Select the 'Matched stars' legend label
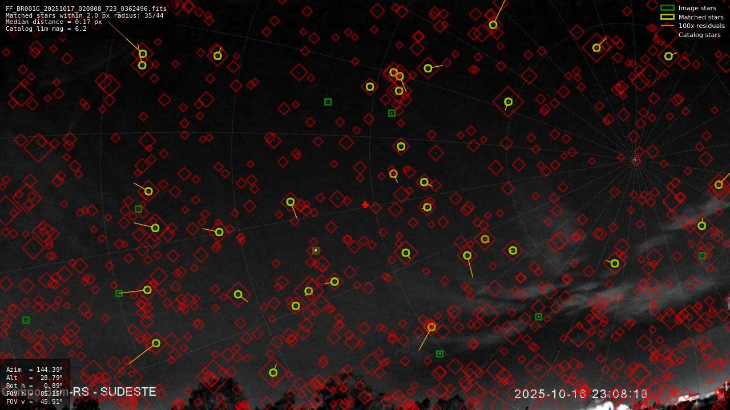The image size is (730, 410). tap(701, 17)
